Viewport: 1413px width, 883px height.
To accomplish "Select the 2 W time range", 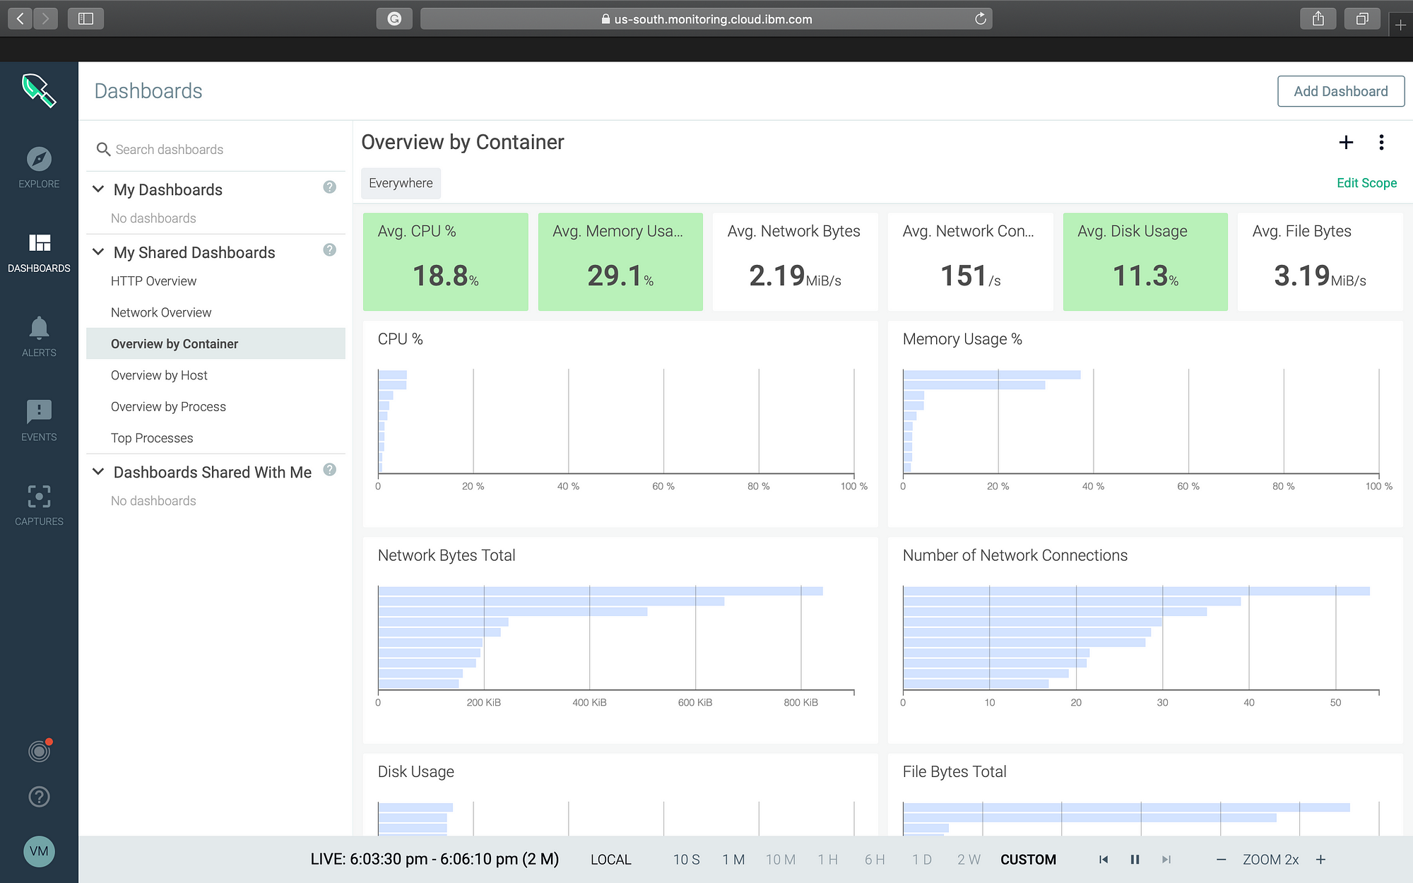I will [x=969, y=860].
